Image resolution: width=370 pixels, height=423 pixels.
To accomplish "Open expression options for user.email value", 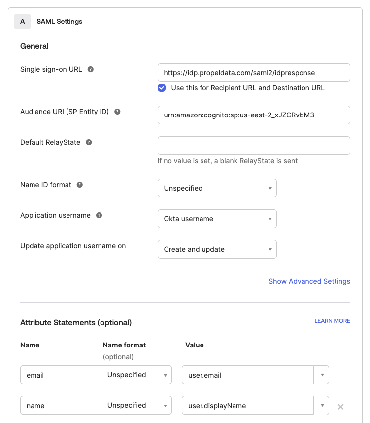I will pos(321,375).
